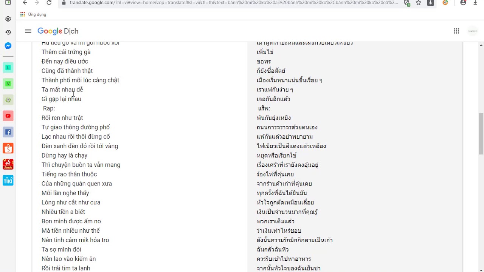Open the shield blocker icon with badge
Image resolution: width=484 pixels, height=272 pixels.
coord(407,3)
